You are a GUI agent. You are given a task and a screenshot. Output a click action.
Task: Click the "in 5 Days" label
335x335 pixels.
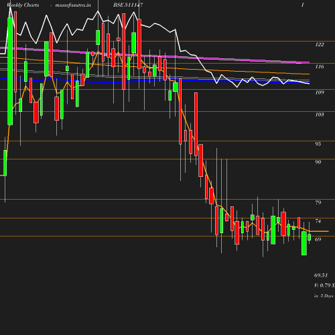(x=324, y=296)
